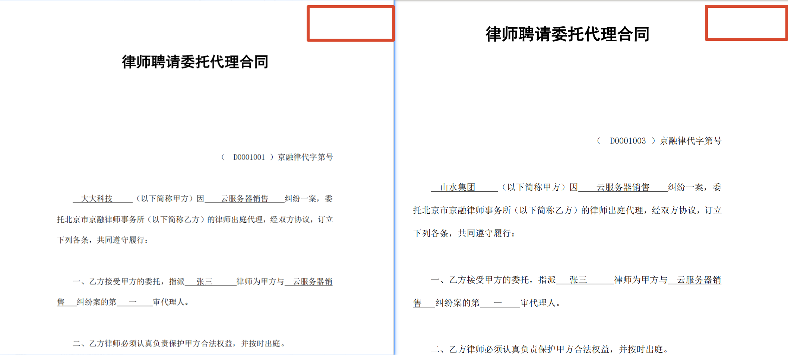Click the title of the D0001001 contract
Screen dimensions: 788x355
(195, 62)
